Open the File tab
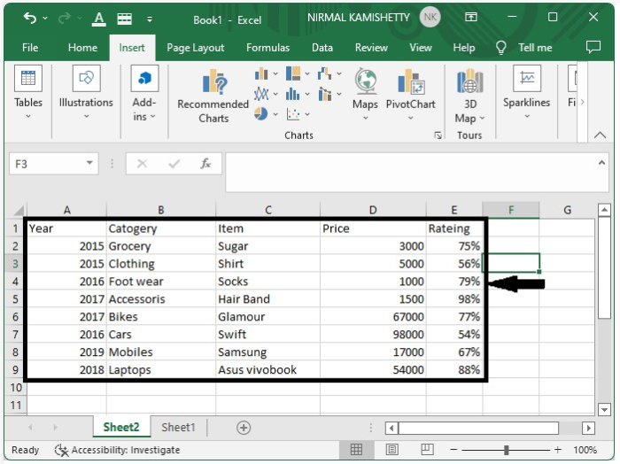620x464 pixels. tap(30, 48)
